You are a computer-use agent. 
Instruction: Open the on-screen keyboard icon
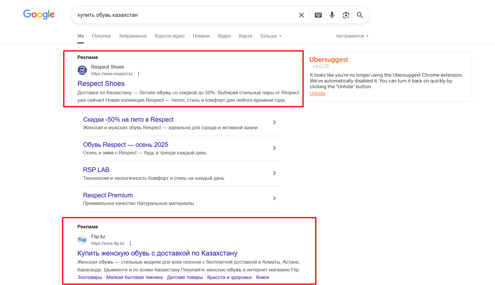[318, 15]
